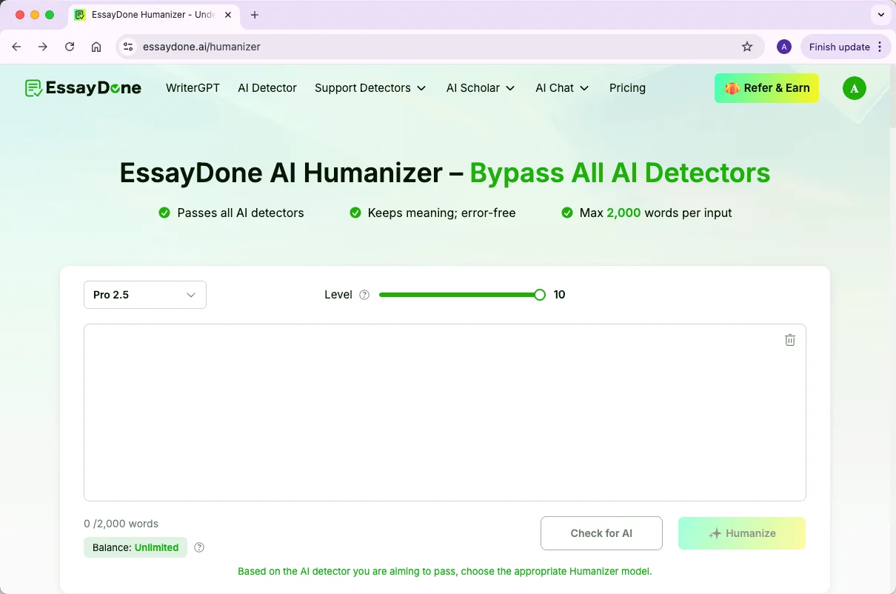Viewport: 896px width, 594px height.
Task: Click the Balance: Unlimited badge
Action: (136, 547)
